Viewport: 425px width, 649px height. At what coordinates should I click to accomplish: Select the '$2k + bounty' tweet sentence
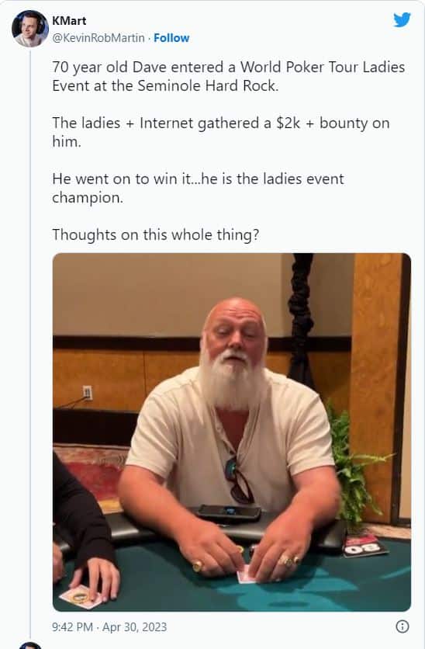point(221,132)
